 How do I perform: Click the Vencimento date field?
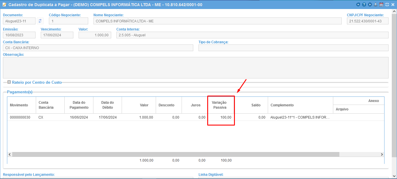pos(57,35)
